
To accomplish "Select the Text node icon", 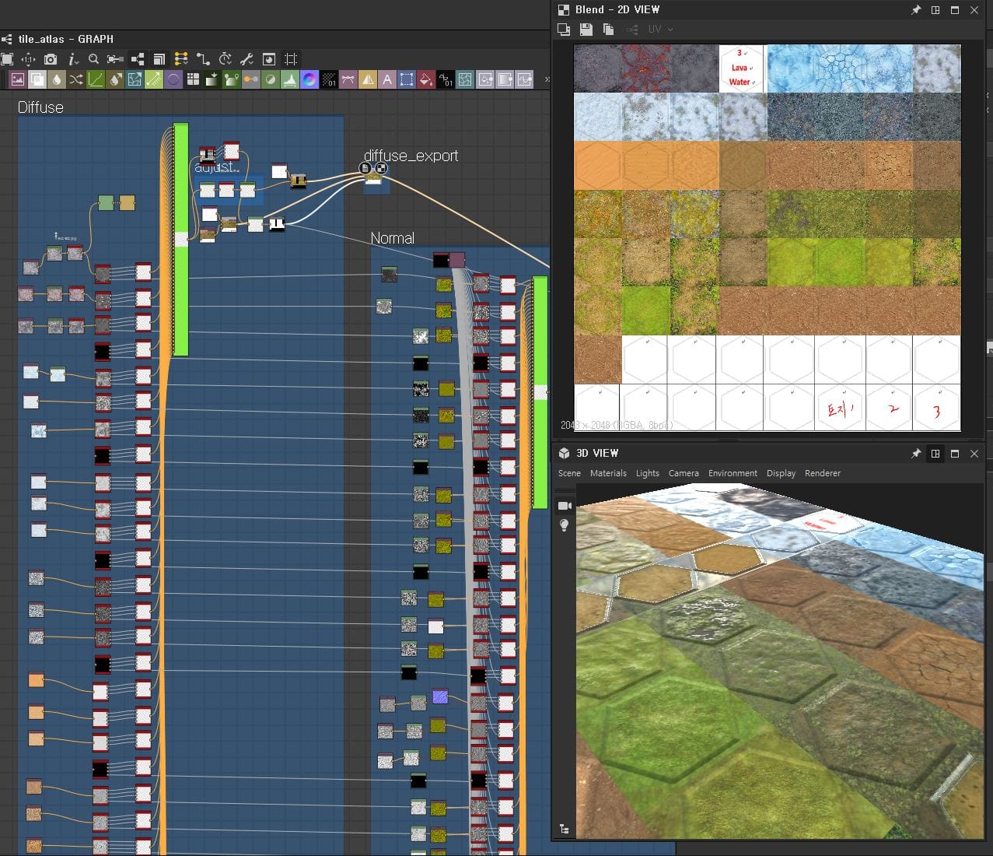I will [387, 79].
